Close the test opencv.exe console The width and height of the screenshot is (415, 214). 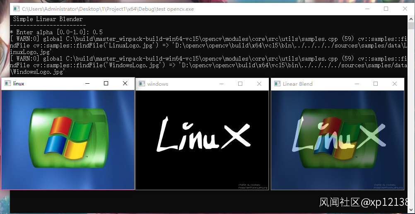click(405, 9)
